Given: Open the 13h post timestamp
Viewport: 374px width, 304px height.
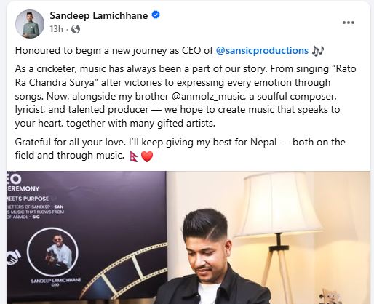Looking at the screenshot, I should [x=56, y=29].
